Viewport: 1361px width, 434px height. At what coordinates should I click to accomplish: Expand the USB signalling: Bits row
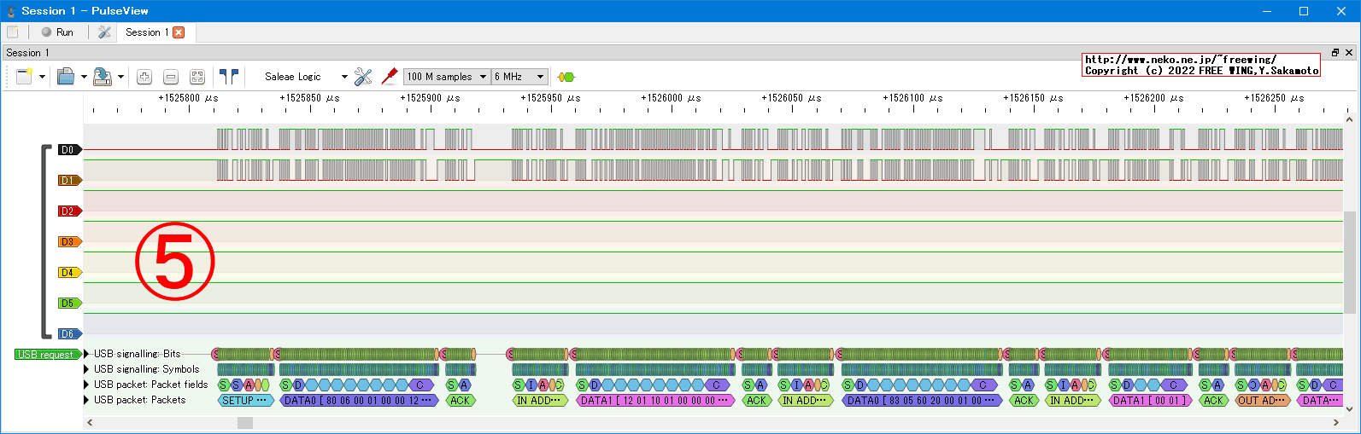(x=87, y=354)
